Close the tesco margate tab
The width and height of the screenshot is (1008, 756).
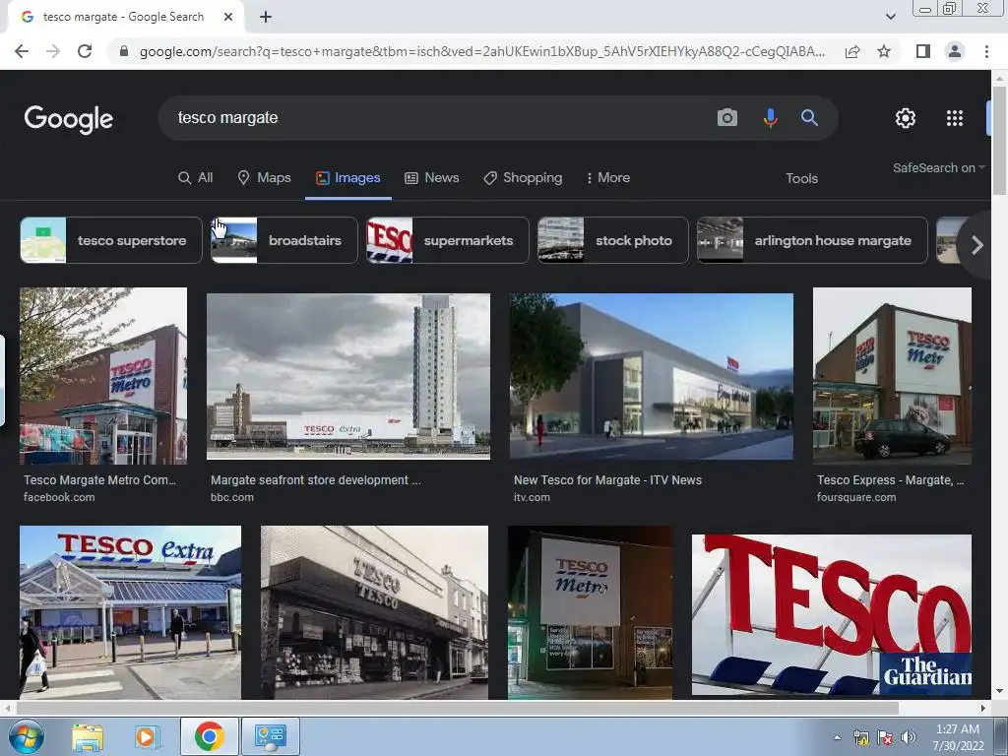point(228,18)
